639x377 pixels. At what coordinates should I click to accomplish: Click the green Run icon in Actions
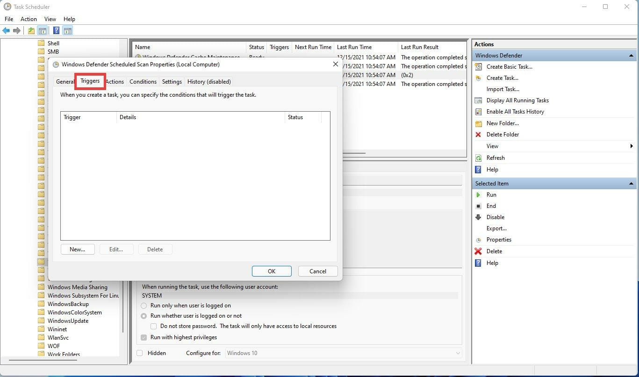pos(478,195)
